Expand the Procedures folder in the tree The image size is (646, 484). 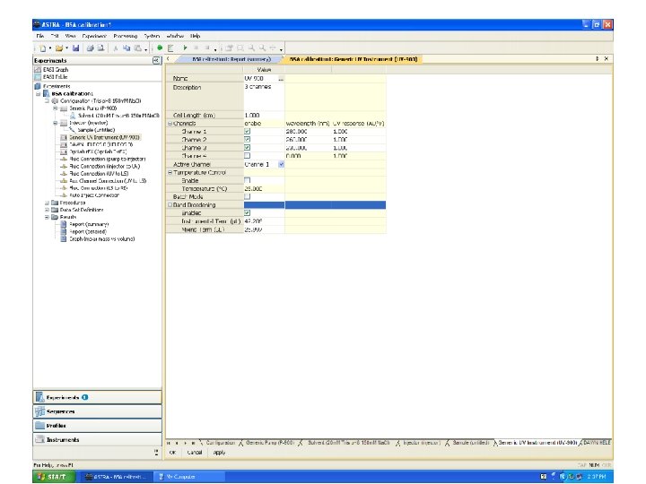point(47,203)
